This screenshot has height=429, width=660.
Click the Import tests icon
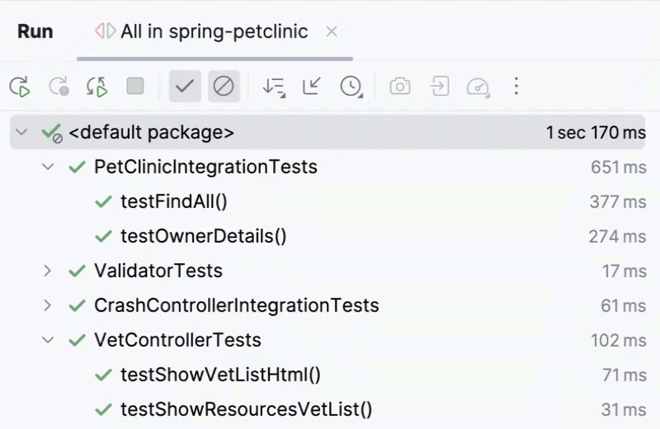point(439,86)
